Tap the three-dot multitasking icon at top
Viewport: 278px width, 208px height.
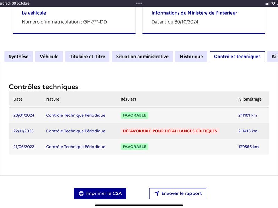139,3
